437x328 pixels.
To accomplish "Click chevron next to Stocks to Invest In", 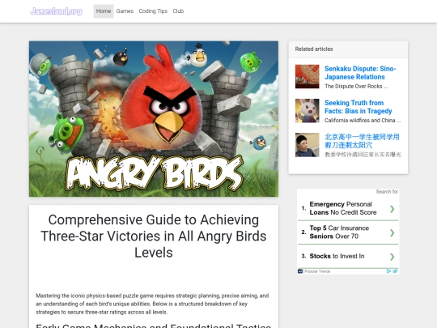I will [392, 256].
